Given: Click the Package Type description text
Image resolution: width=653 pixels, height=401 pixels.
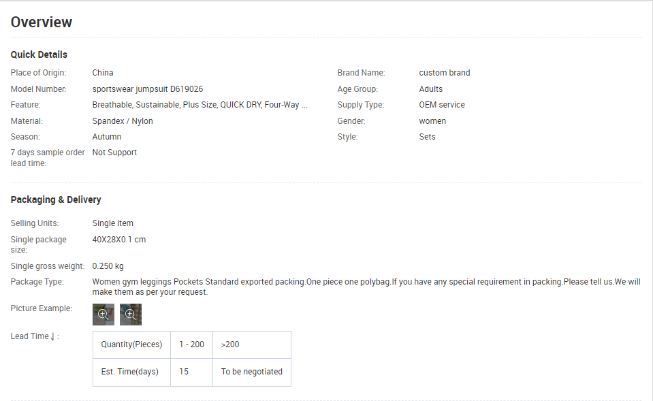Looking at the screenshot, I should tap(366, 287).
